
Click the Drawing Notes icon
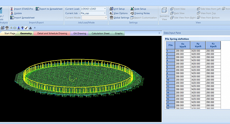(x=132, y=13)
